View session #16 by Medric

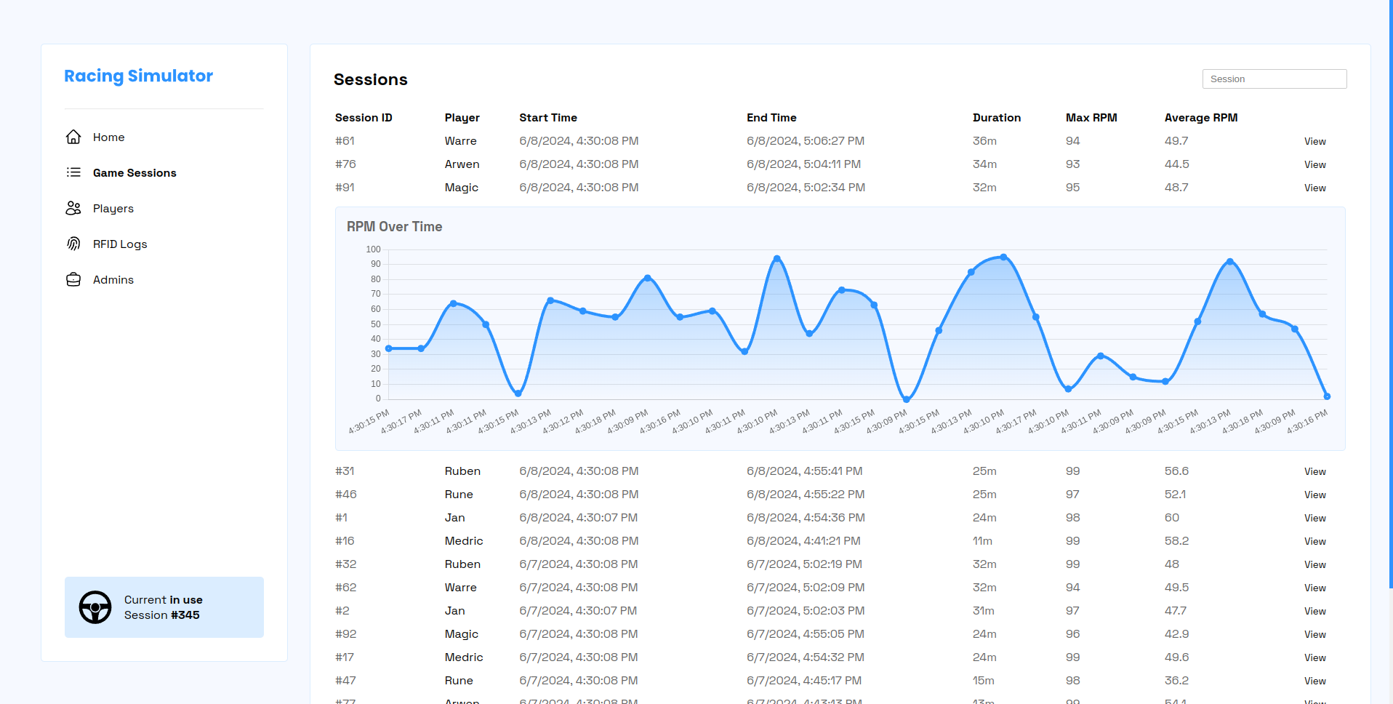1314,541
